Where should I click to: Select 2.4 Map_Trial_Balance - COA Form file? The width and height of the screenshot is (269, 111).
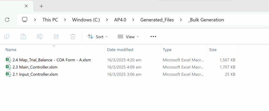51,60
